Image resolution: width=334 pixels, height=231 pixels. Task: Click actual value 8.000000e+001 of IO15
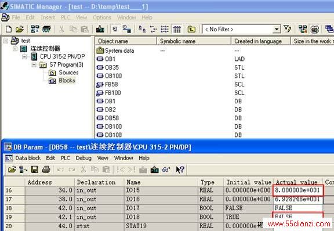pos(298,190)
